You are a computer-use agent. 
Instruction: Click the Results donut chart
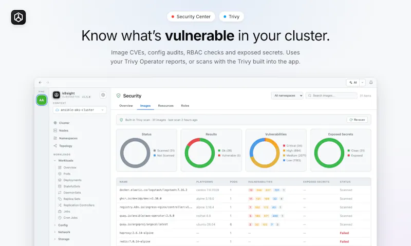pos(200,153)
